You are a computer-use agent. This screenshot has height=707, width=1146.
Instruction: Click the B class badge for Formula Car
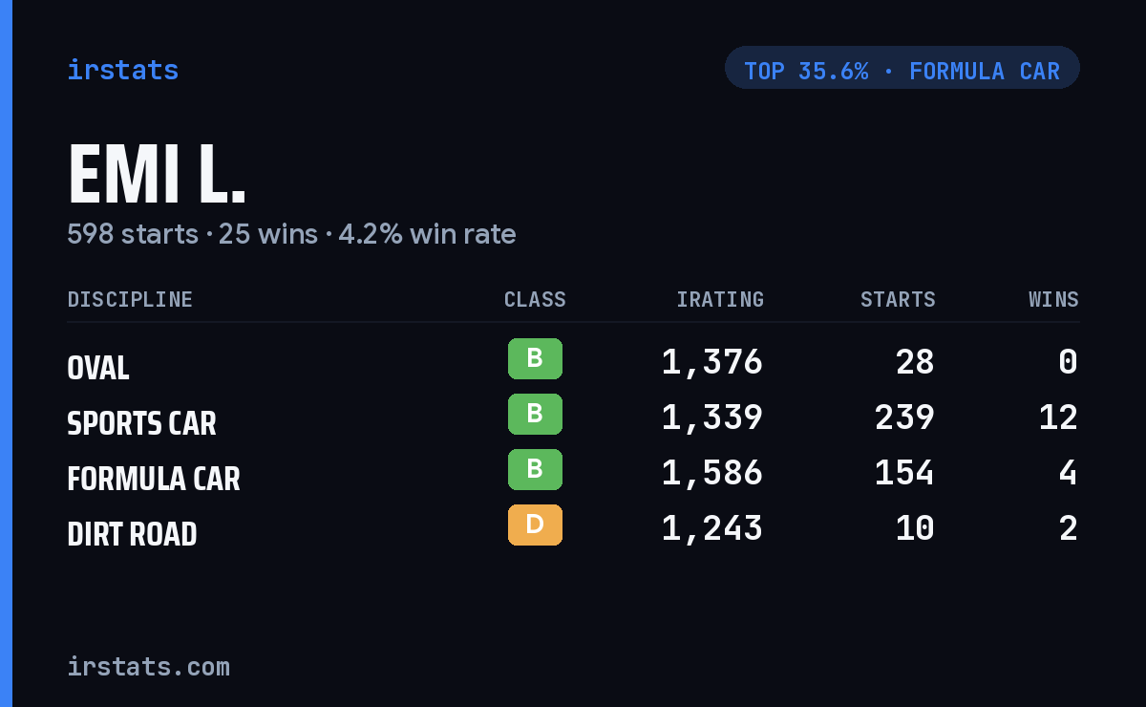click(535, 469)
